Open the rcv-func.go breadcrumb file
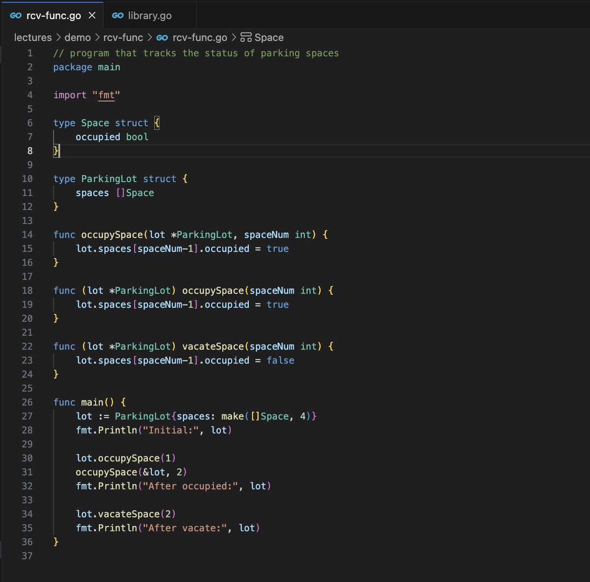Image resolution: width=590 pixels, height=582 pixels. point(200,38)
